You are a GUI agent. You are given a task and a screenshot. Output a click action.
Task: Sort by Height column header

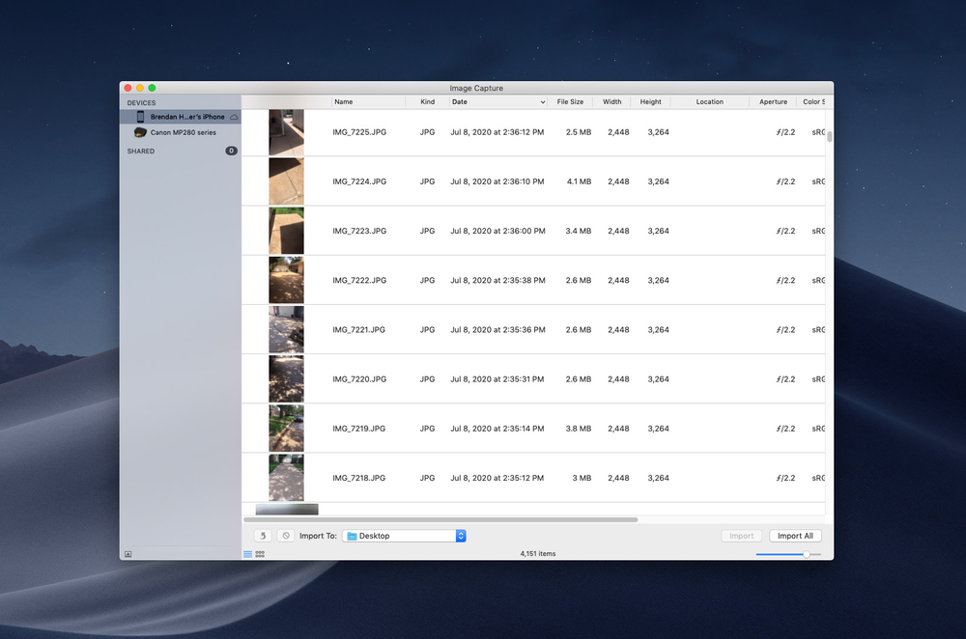tap(650, 102)
